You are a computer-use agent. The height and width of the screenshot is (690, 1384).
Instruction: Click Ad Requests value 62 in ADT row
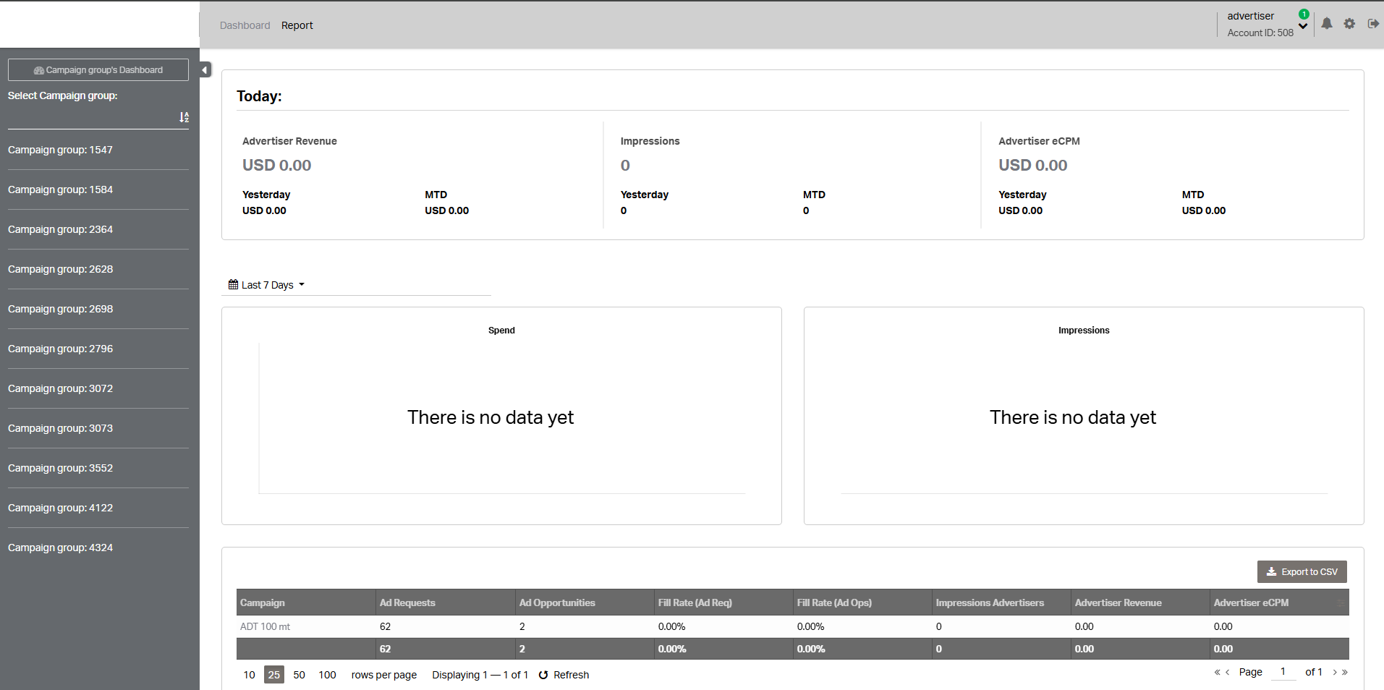(385, 626)
